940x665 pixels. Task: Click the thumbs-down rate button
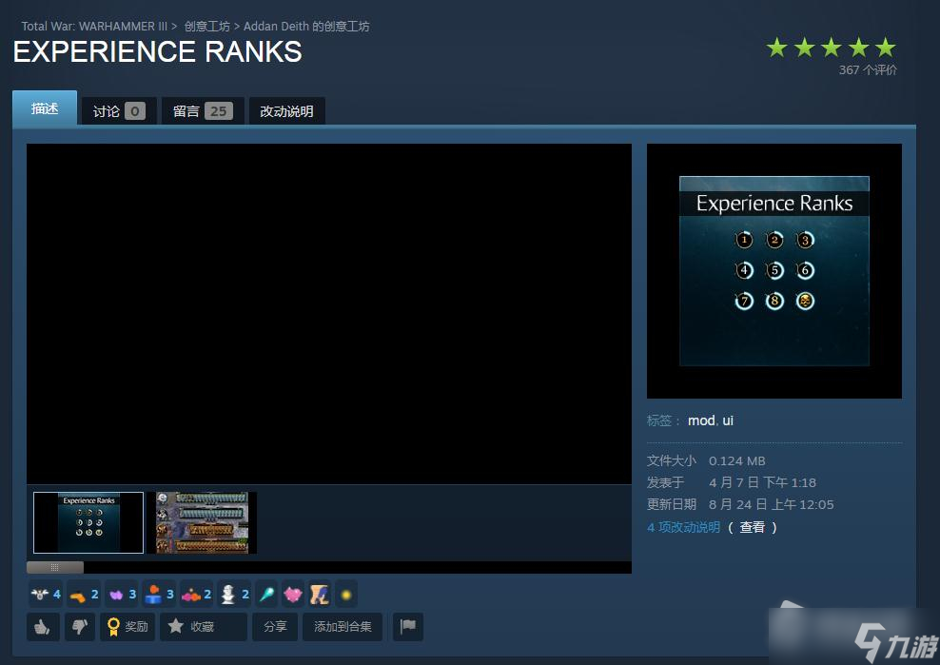[x=80, y=627]
